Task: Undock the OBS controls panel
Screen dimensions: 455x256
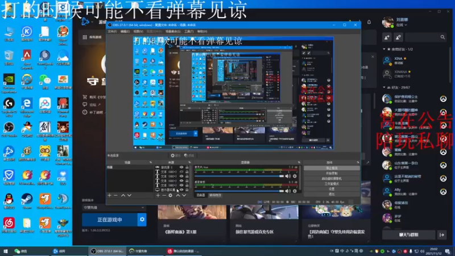Action: point(358,162)
